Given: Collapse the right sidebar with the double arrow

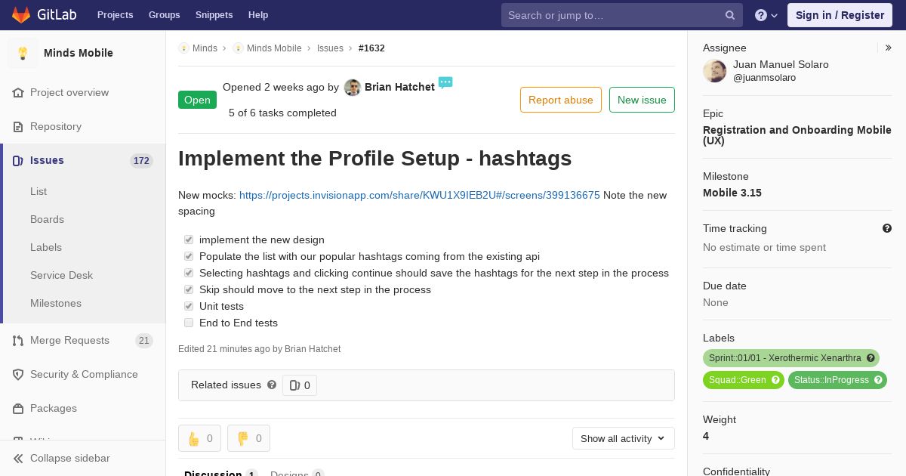Looking at the screenshot, I should (x=889, y=48).
